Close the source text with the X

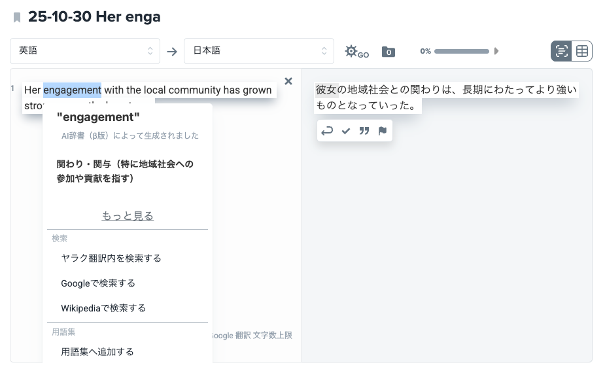288,82
